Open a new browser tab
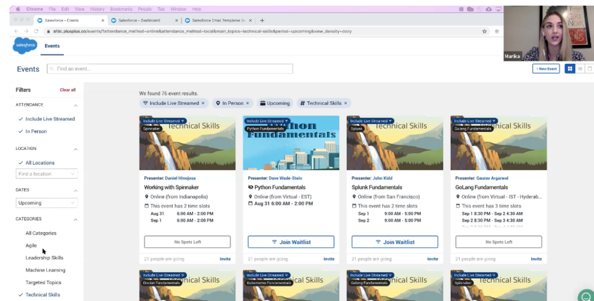 [x=262, y=20]
